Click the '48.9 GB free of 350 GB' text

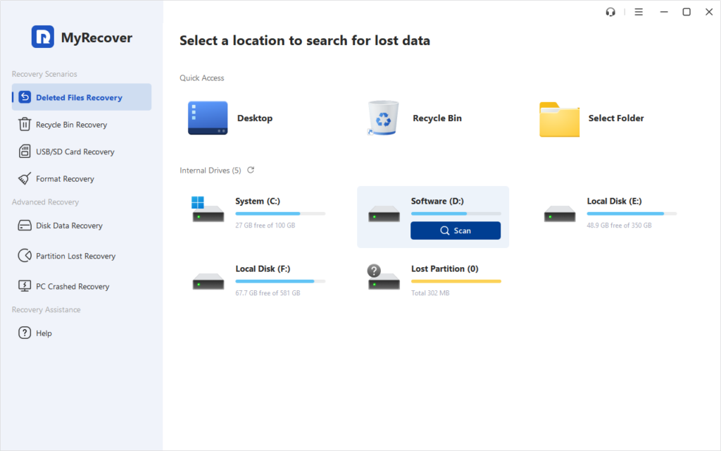[x=619, y=225]
